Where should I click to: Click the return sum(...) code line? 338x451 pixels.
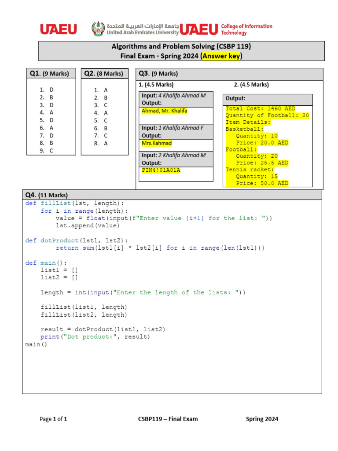point(160,248)
